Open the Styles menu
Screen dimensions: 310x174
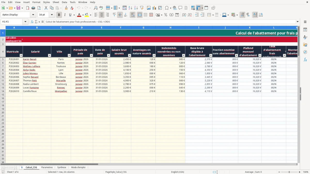click(x=47, y=2)
